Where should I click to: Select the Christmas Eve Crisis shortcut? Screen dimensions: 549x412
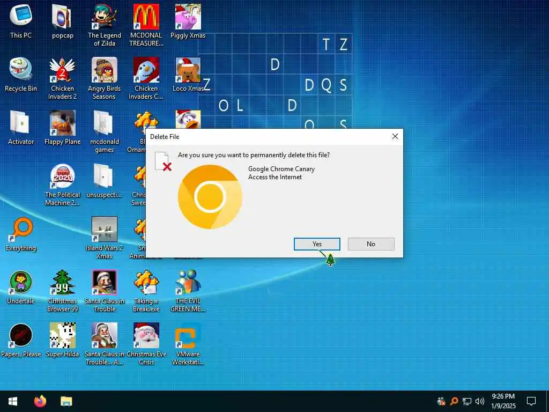pos(146,345)
